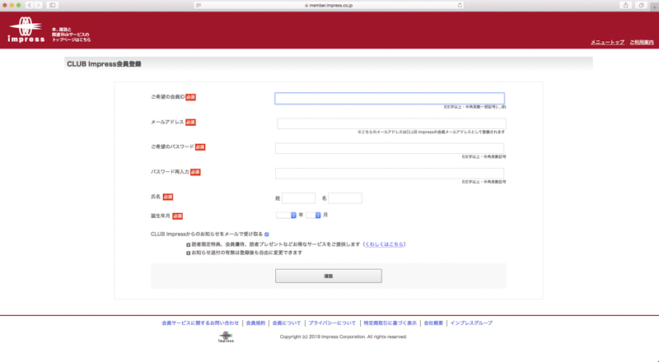This screenshot has height=362, width=659.
Task: Open the ご利用案内 link in header
Action: click(642, 43)
